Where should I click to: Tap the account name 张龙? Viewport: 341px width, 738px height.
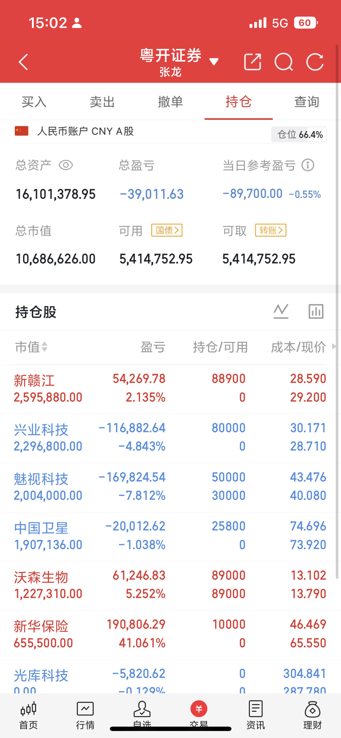click(170, 72)
